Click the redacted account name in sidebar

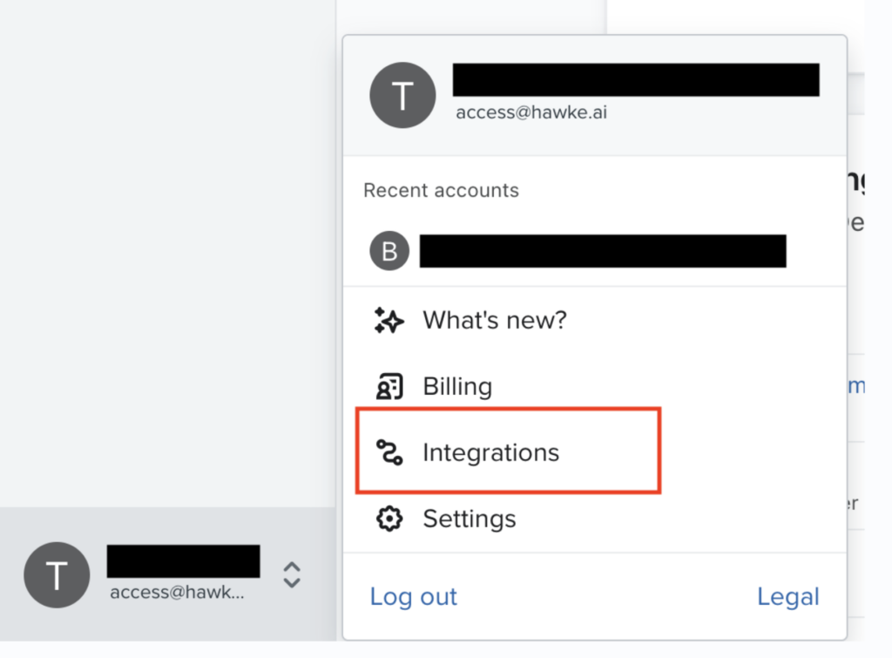[183, 561]
